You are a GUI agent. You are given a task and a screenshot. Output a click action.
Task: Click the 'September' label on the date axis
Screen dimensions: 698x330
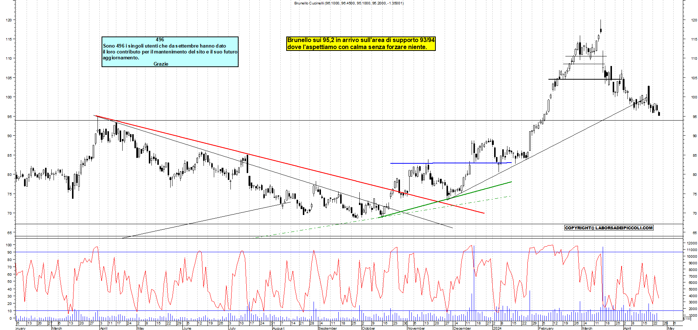click(328, 328)
